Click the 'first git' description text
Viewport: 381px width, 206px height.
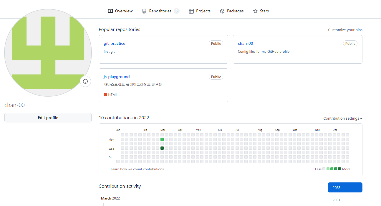point(109,52)
